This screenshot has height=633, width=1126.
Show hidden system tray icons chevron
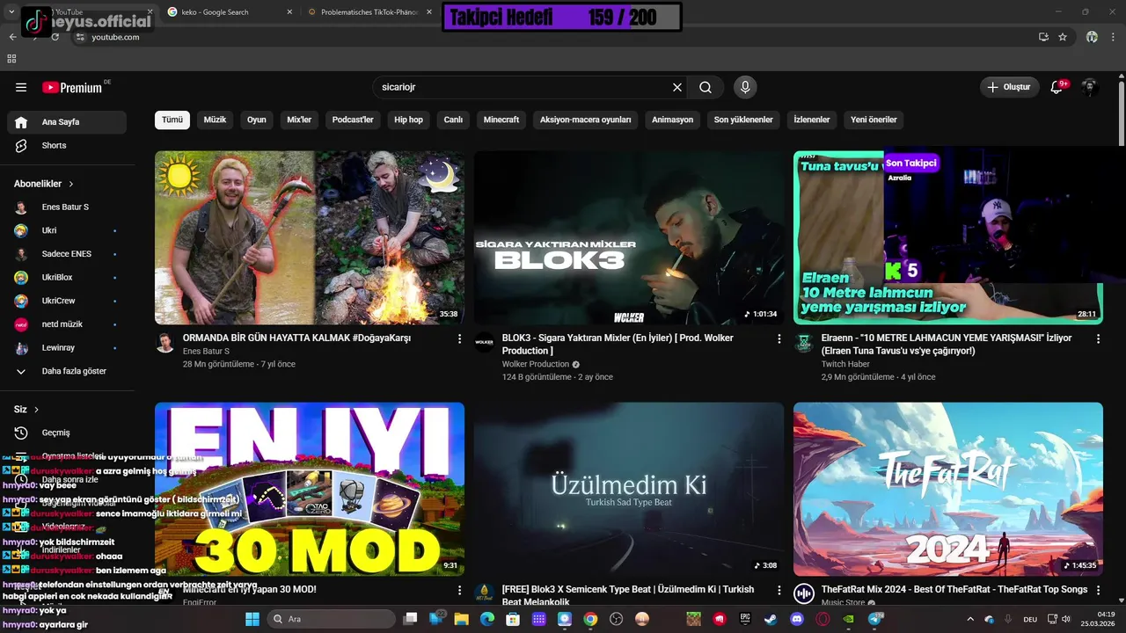(970, 619)
